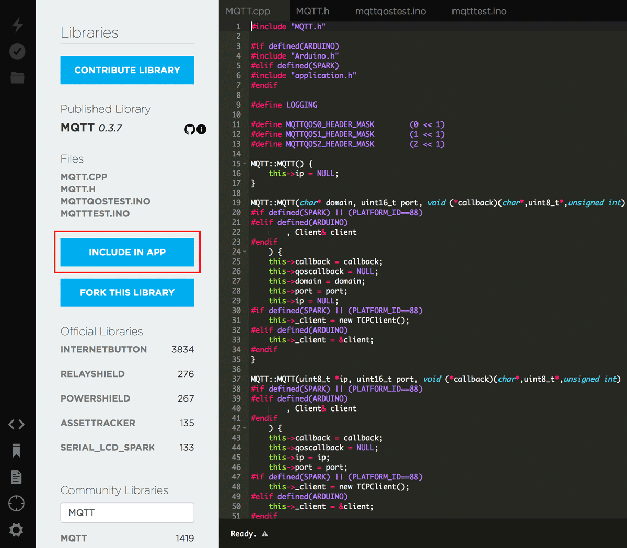Switch to the MQTT.h tab
The height and width of the screenshot is (548, 627).
(312, 11)
